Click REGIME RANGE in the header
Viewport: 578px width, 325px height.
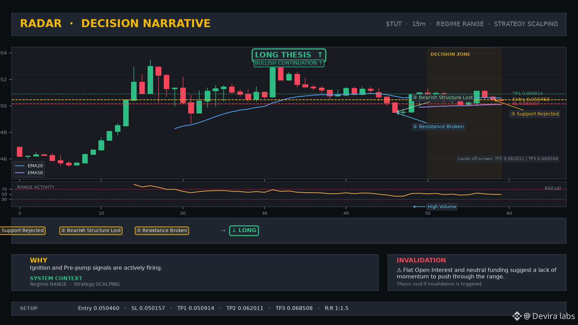coord(460,24)
